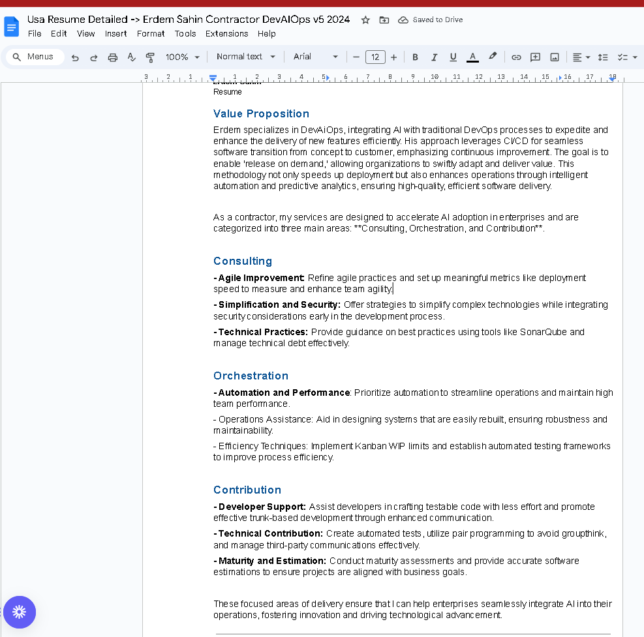
Task: Open the Help menu
Action: [x=267, y=34]
